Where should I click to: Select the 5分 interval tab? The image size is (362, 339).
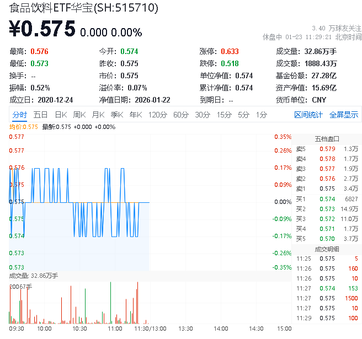tap(243, 115)
